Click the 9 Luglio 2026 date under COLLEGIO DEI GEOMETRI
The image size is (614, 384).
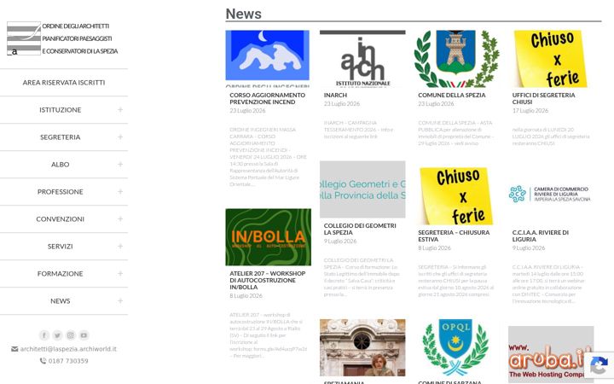[x=340, y=241]
